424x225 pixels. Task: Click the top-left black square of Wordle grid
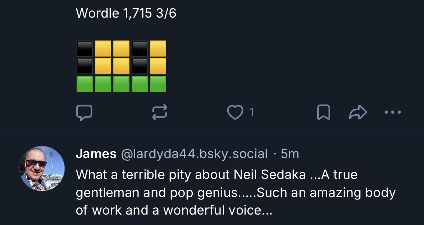(85, 49)
